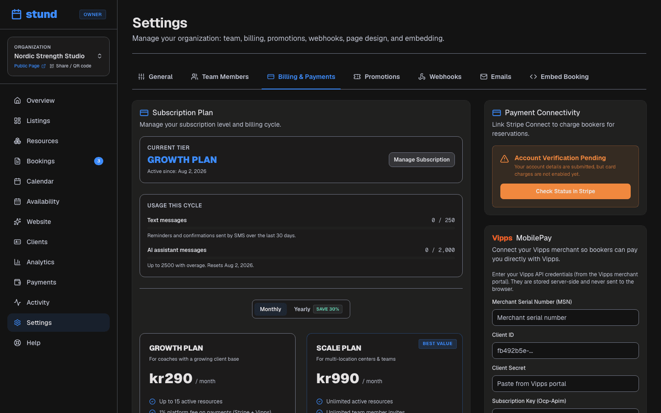Click the Clients ID card icon
The width and height of the screenshot is (661, 413).
(x=17, y=242)
